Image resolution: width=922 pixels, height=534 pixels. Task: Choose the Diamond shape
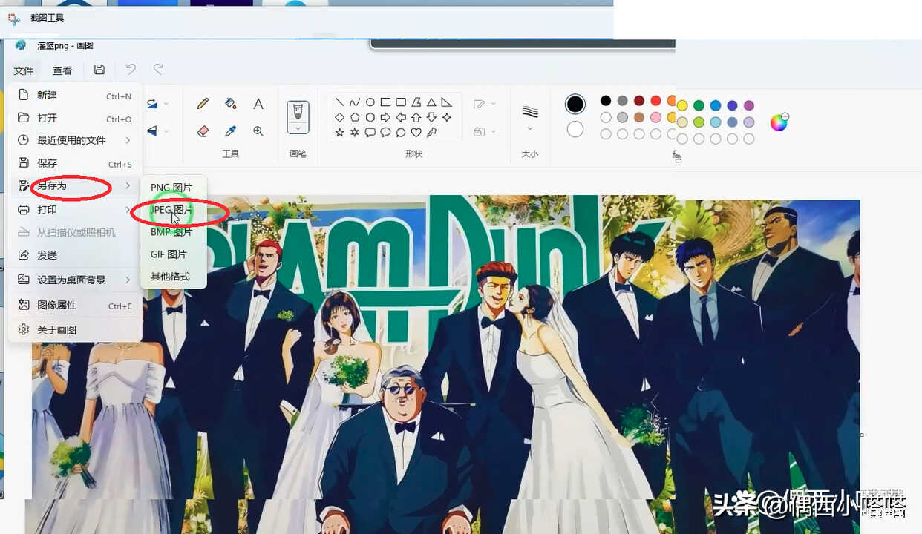click(339, 117)
